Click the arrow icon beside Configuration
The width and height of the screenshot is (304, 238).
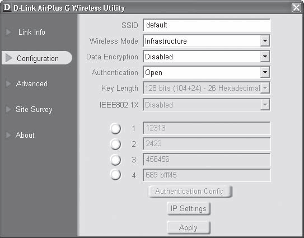pos(9,58)
